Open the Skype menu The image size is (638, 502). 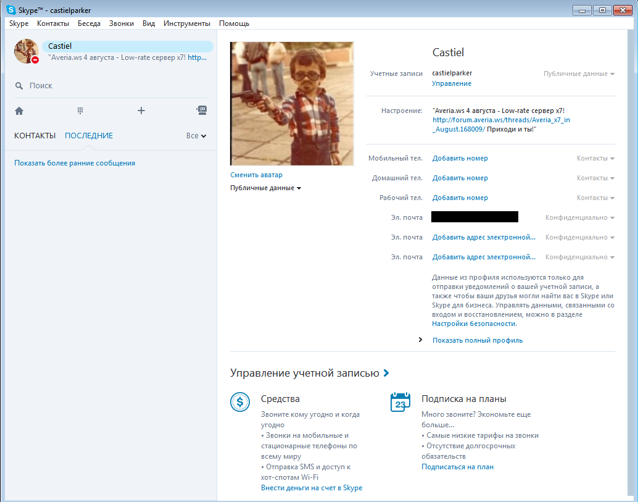pyautogui.click(x=19, y=23)
